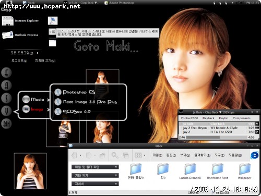Open the Lucida Grande8 folder
This screenshot has height=196, width=261.
(190, 171)
